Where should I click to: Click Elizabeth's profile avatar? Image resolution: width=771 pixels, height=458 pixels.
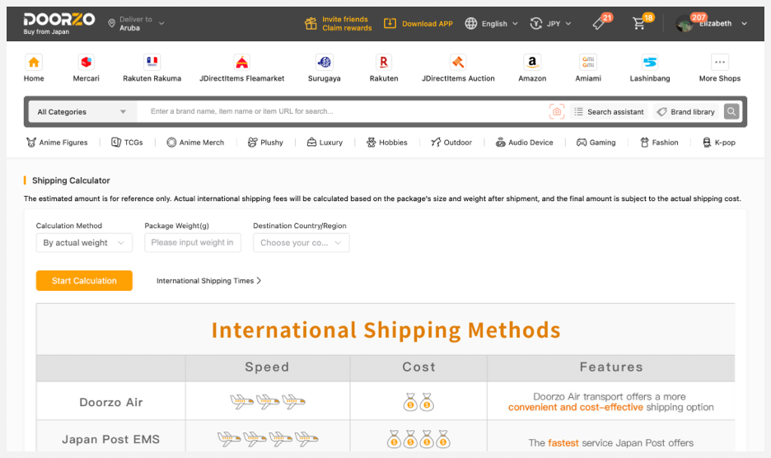684,23
